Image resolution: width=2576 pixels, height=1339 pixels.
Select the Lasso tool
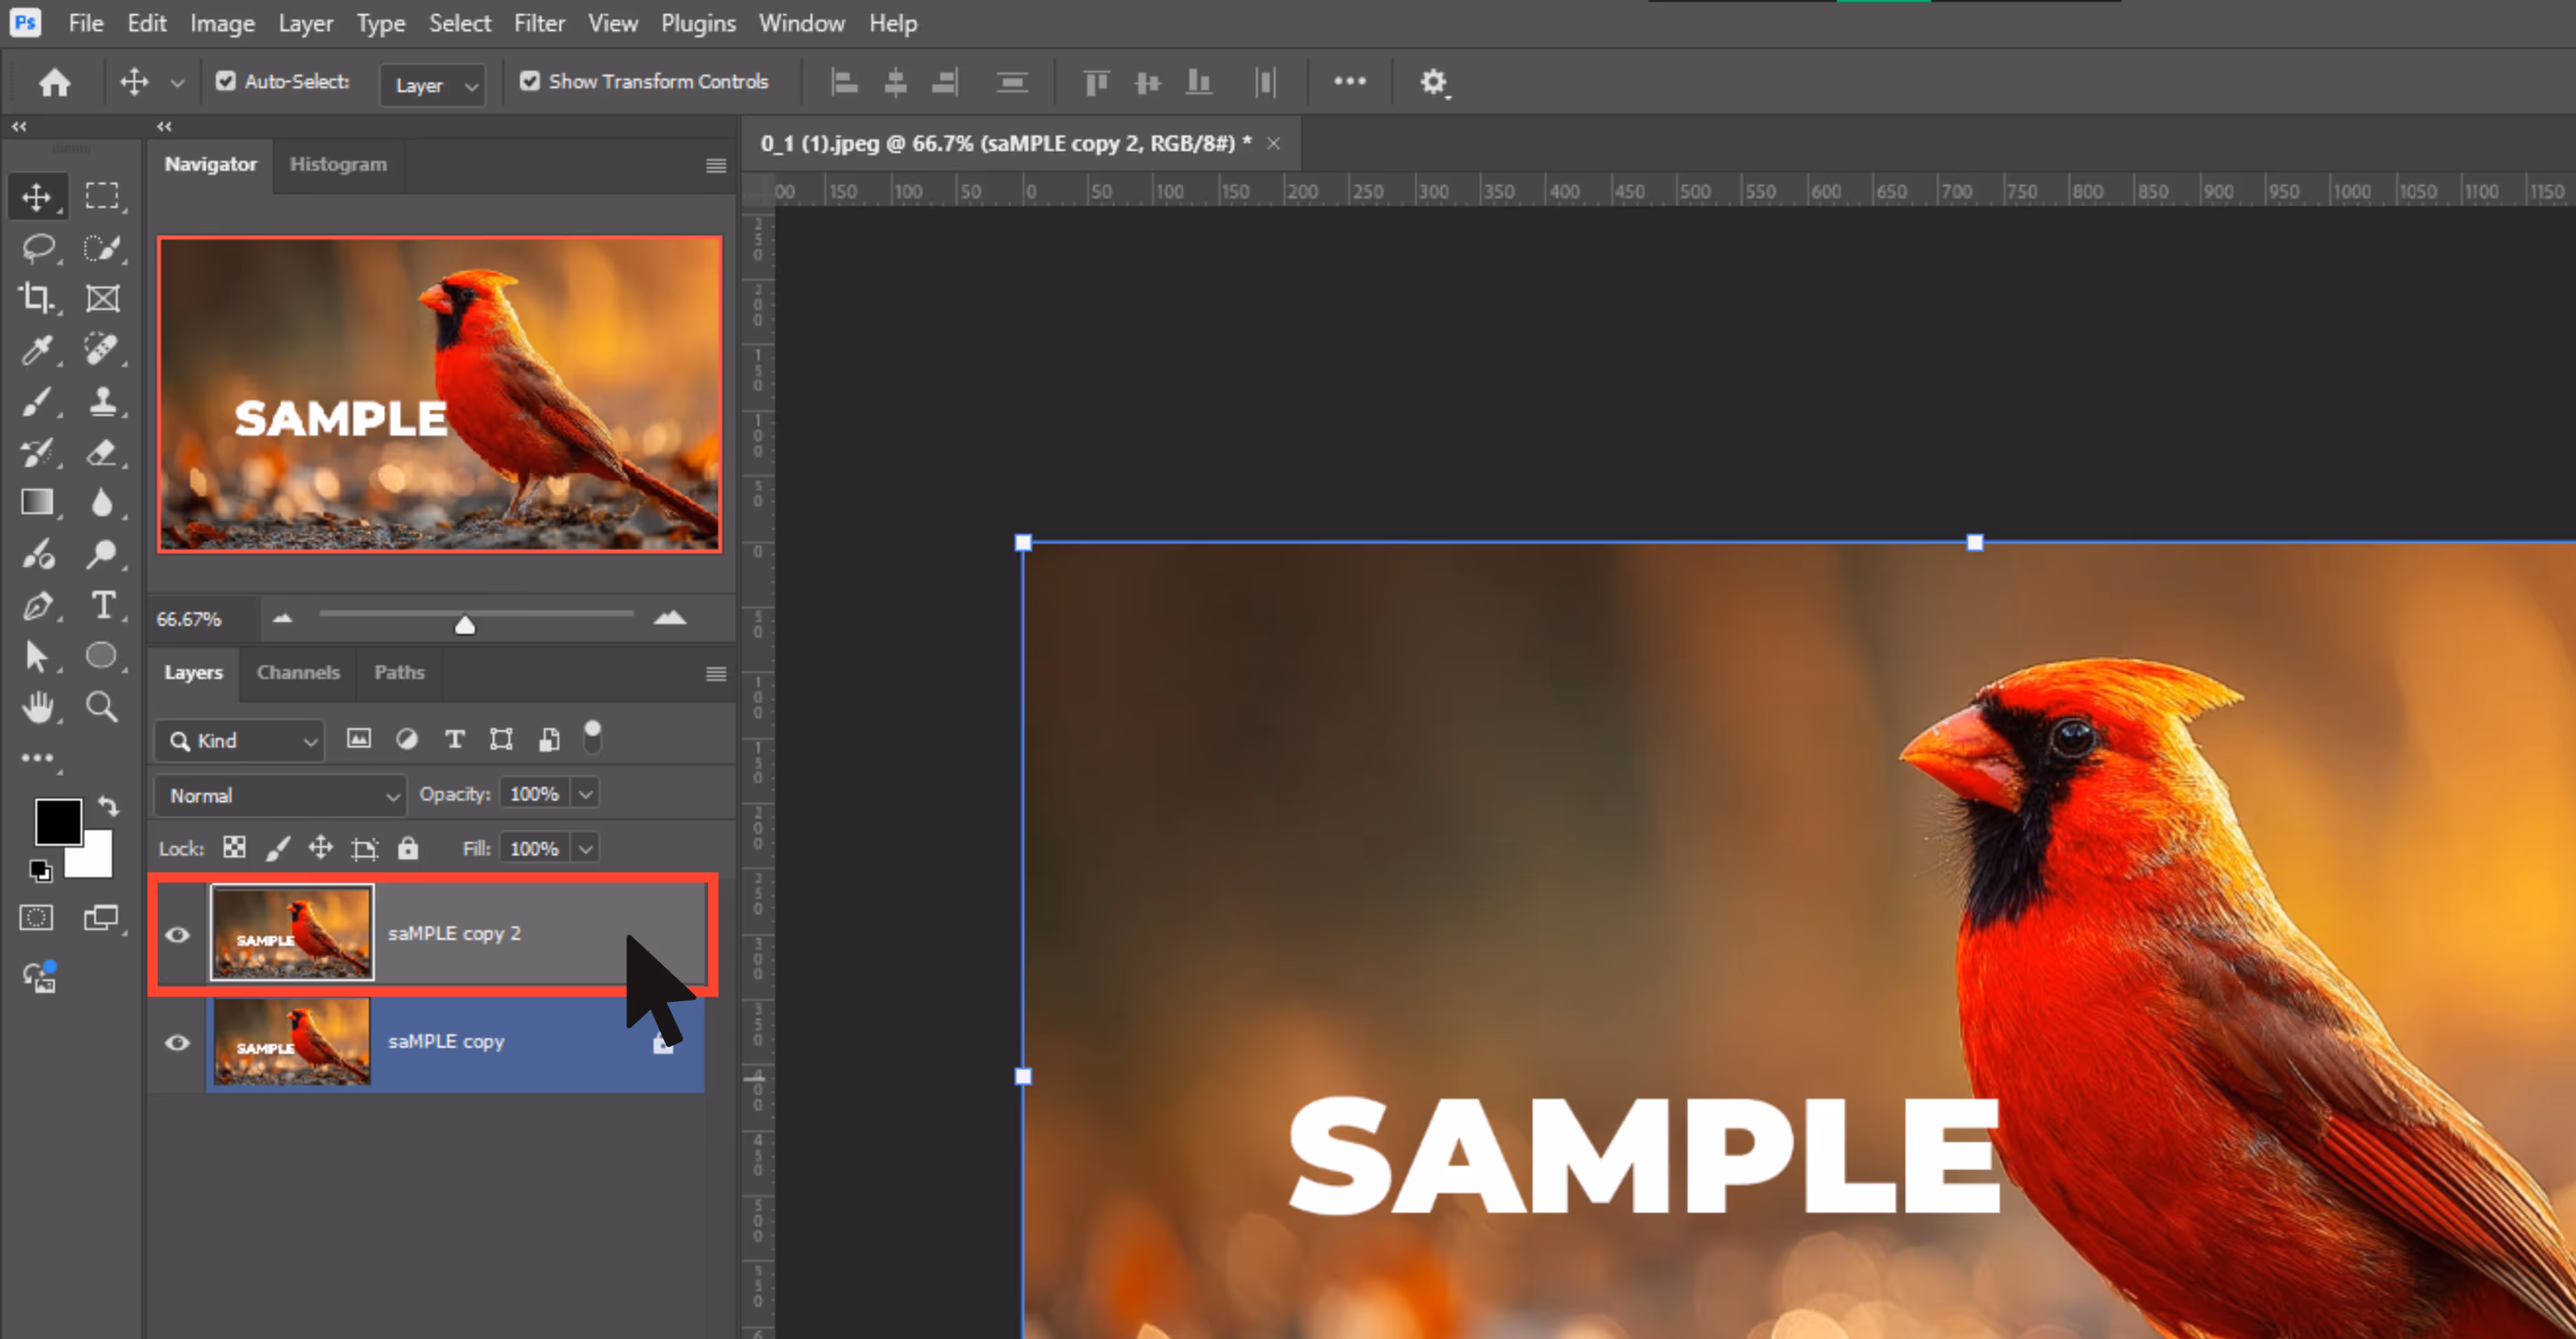pyautogui.click(x=38, y=247)
